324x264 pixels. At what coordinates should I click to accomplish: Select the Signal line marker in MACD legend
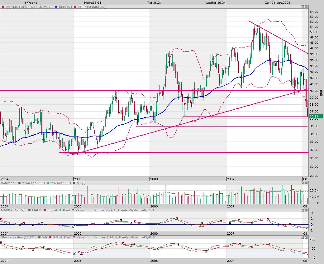click(45, 211)
